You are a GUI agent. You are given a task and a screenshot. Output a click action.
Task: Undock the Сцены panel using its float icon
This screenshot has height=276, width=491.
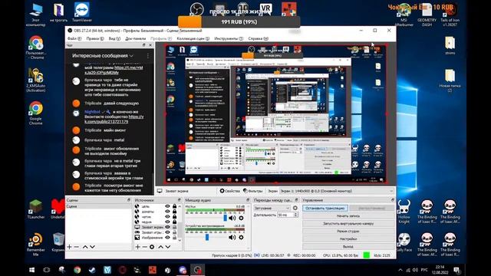(129, 200)
